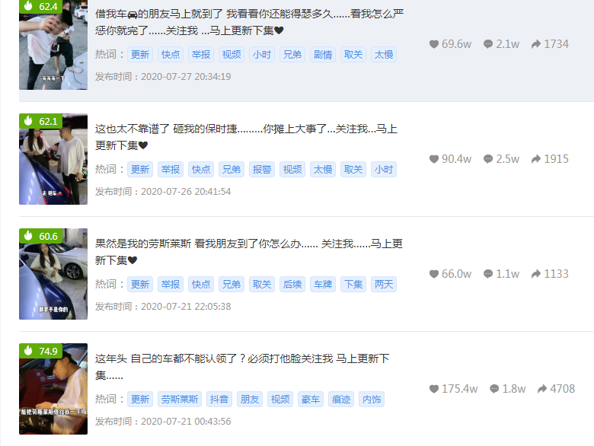Select the 劳斯莱斯 hot word tag
594x446 pixels.
point(180,400)
